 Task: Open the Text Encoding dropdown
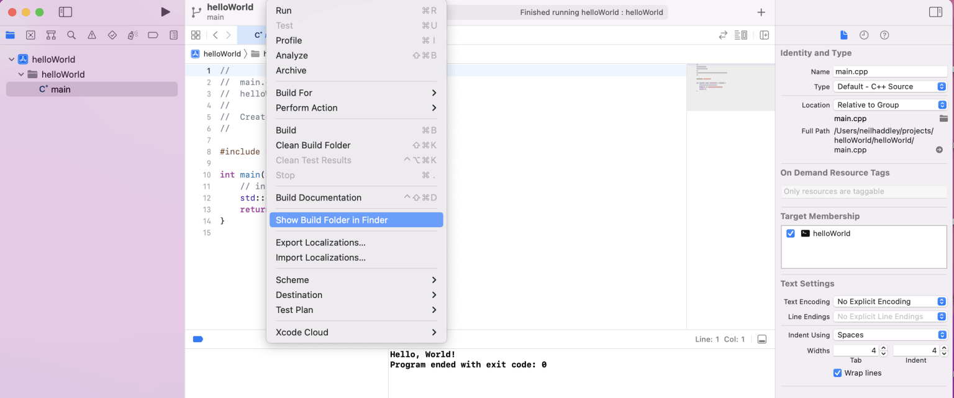point(890,302)
